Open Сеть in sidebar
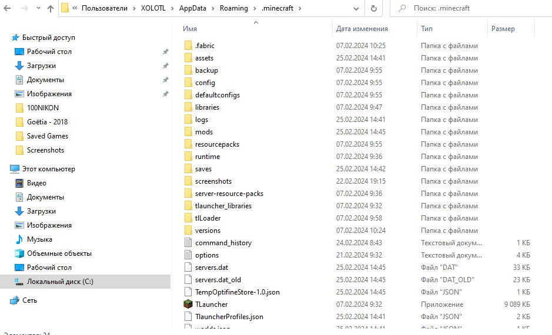The width and height of the screenshot is (552, 335). (x=29, y=300)
